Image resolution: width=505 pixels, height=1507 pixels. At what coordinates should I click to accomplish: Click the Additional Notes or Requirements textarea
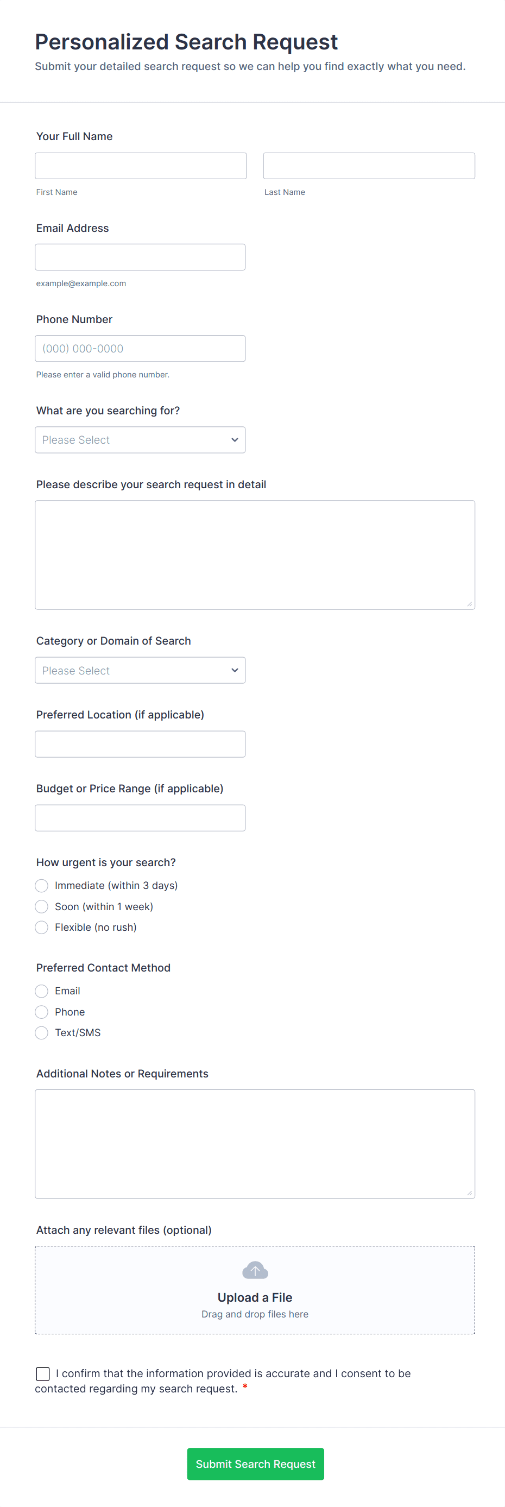tap(255, 1143)
